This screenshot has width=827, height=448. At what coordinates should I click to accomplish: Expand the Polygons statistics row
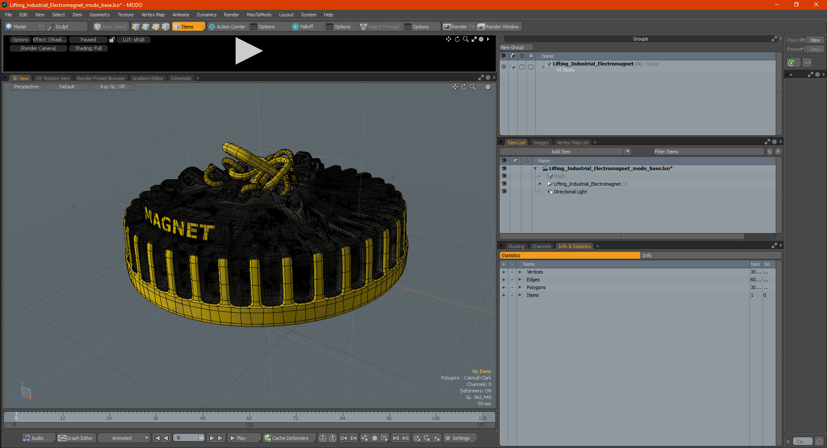[520, 287]
